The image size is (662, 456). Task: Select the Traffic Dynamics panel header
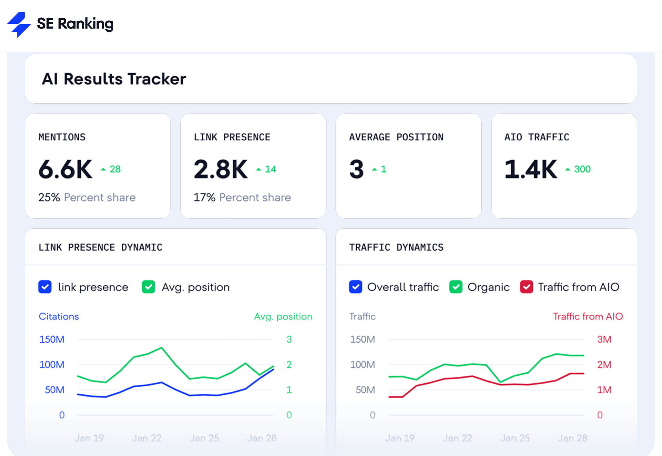pyautogui.click(x=396, y=247)
